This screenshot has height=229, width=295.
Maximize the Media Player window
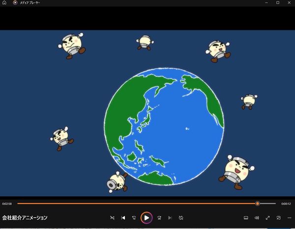coord(278,2)
